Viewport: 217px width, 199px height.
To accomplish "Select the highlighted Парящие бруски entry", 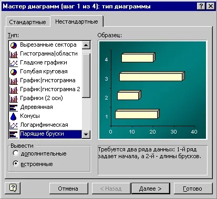I will (50, 134).
